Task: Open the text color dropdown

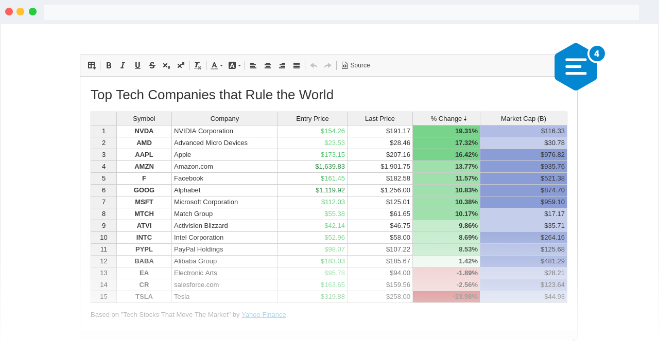Action: [x=217, y=65]
